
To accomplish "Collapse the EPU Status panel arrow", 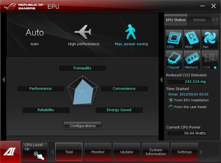I will 161,80.
